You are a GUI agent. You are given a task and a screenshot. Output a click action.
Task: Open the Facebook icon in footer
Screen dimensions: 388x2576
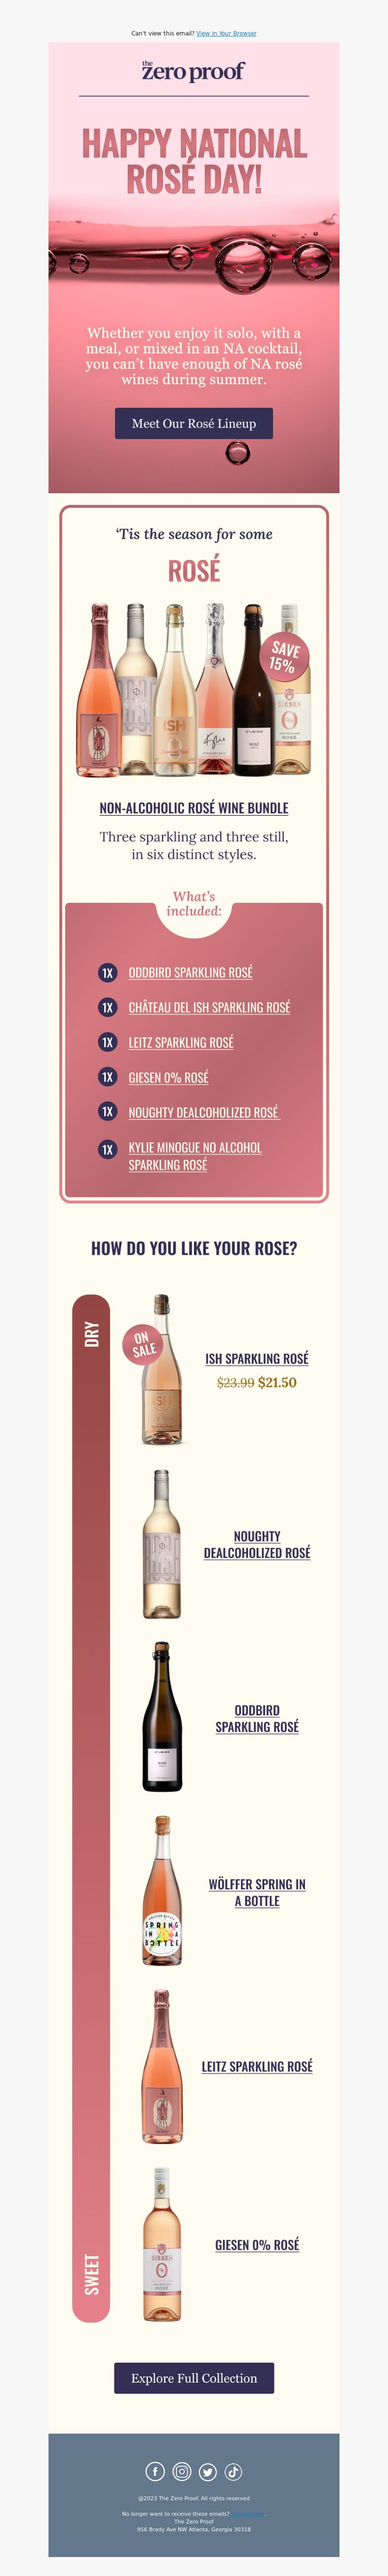156,2471
